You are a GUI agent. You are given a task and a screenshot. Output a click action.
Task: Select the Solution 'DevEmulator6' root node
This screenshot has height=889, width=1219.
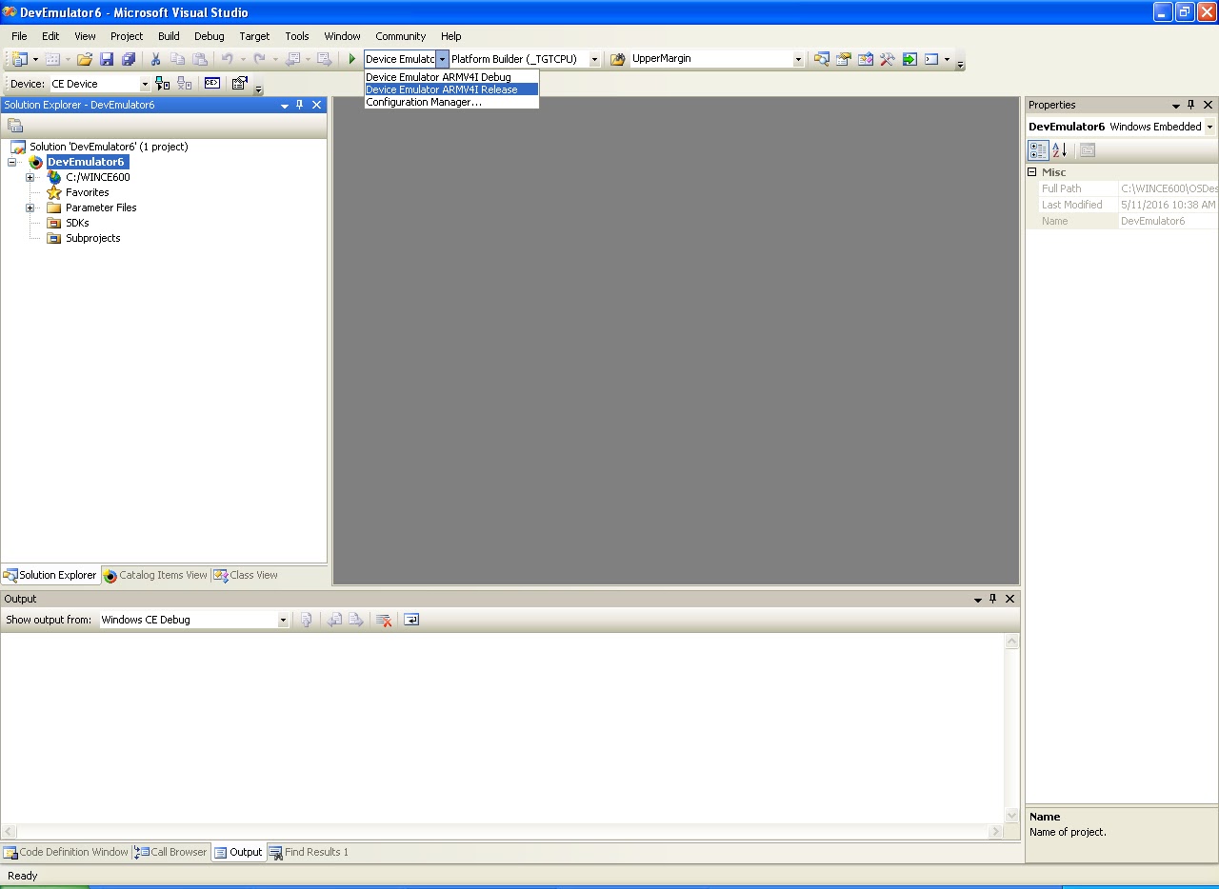109,147
